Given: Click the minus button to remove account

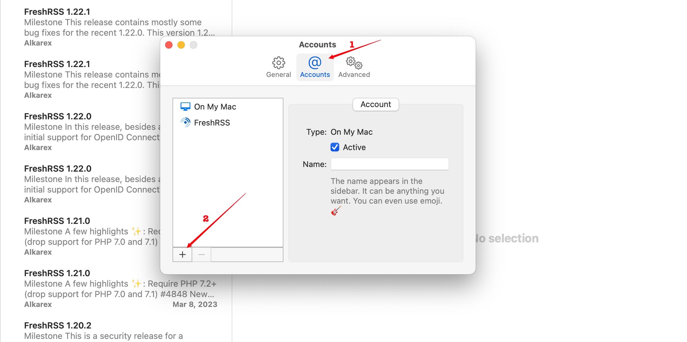Looking at the screenshot, I should tap(201, 255).
